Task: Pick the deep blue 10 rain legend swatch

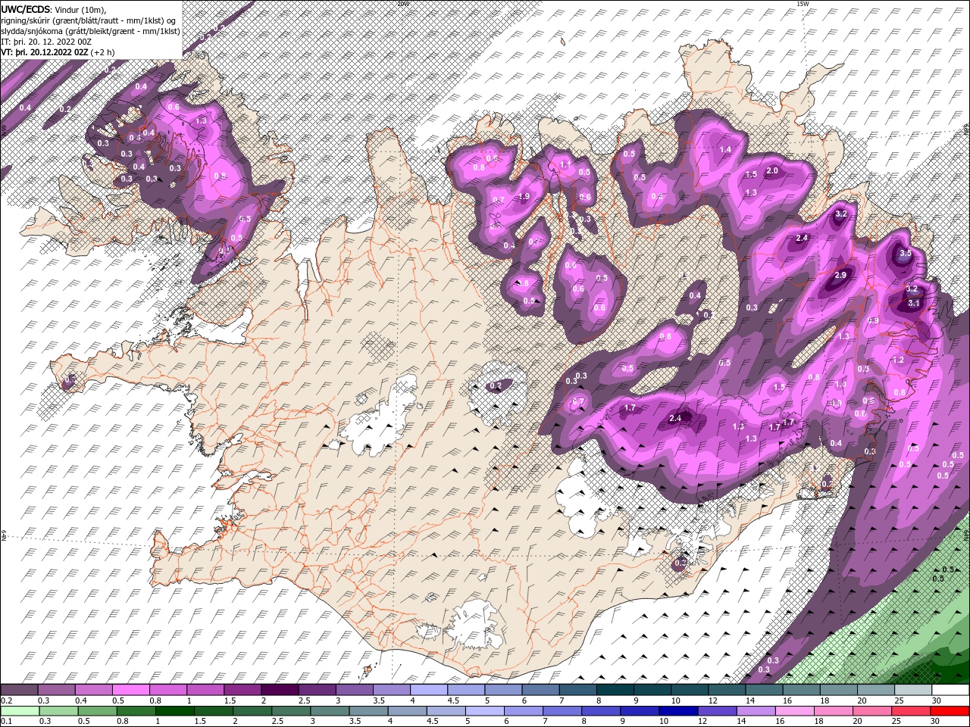Action: click(x=678, y=710)
